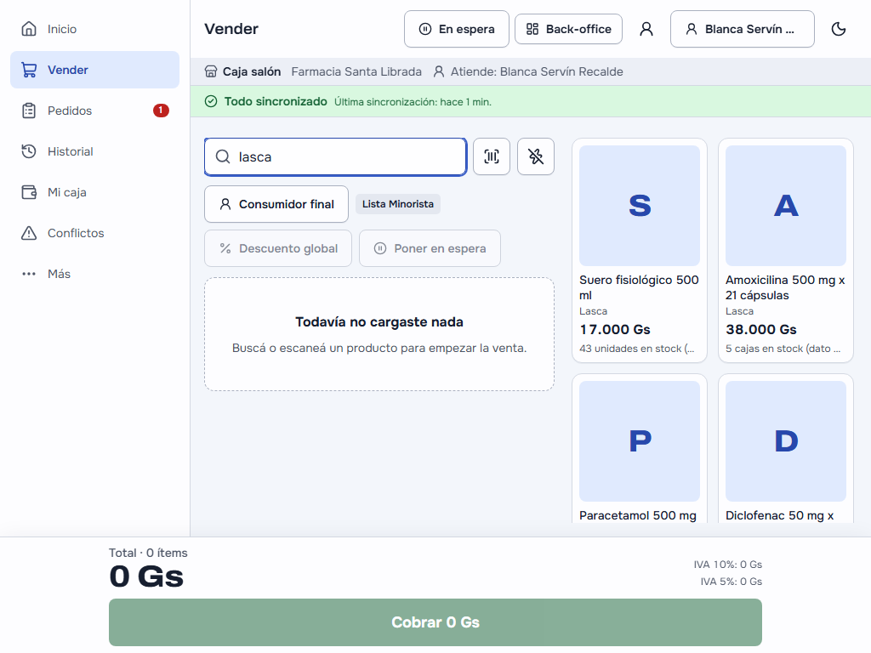The image size is (871, 653).
Task: Choose the Consumidor final customer
Action: click(276, 204)
